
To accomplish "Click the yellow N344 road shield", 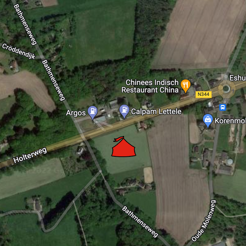I will coord(203,94).
